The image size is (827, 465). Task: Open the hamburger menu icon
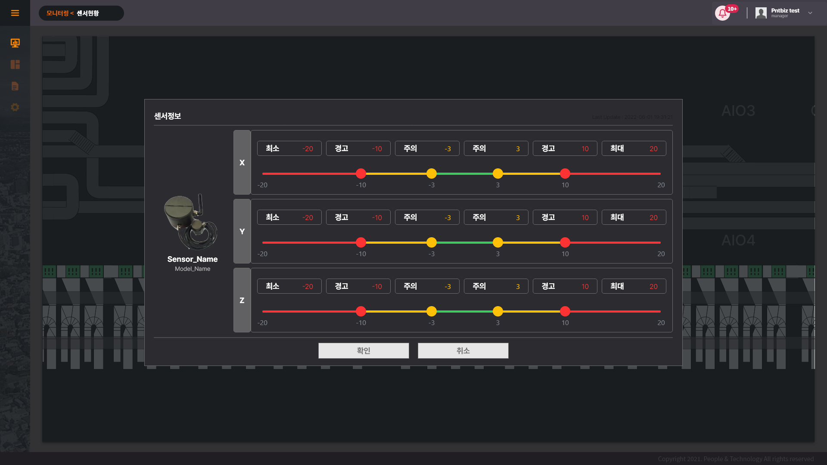pyautogui.click(x=15, y=13)
